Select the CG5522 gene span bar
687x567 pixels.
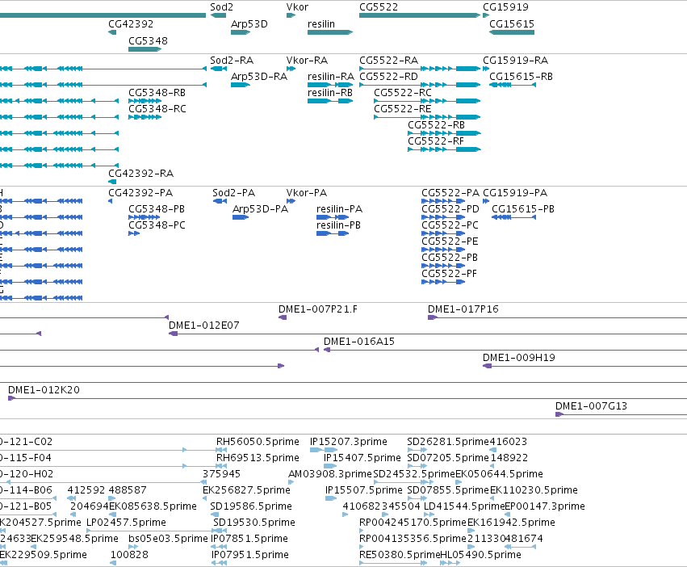pyautogui.click(x=420, y=15)
